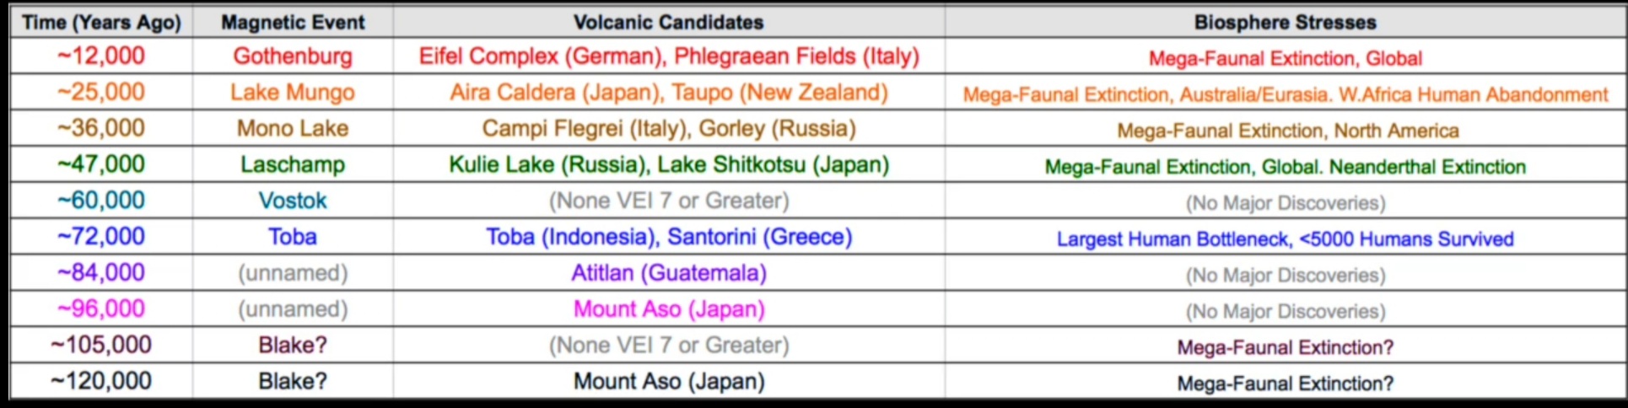
Task: Click the ~120,000 time cell
Action: tap(101, 381)
